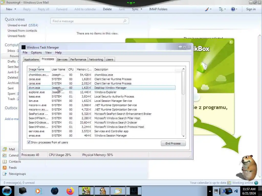Select the lsass.exe process row
Screen dimensions: 262x196
(101, 96)
